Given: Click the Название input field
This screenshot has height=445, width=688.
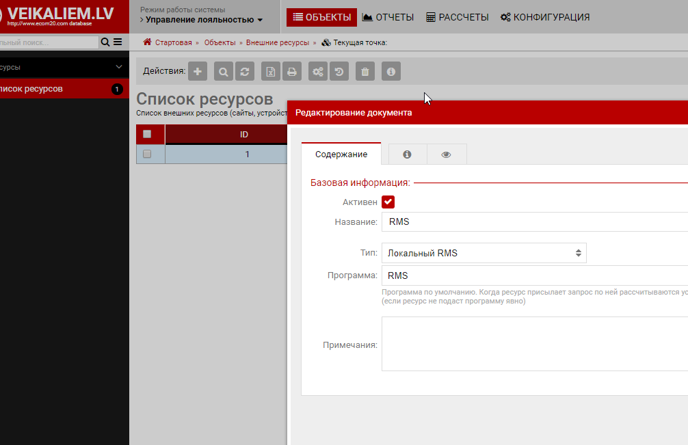Looking at the screenshot, I should (x=533, y=221).
